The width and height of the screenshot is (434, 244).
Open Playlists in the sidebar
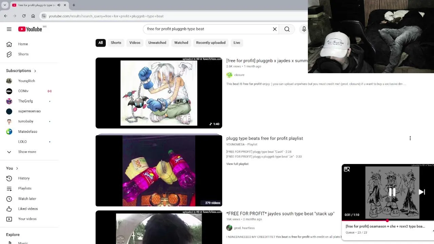25,188
